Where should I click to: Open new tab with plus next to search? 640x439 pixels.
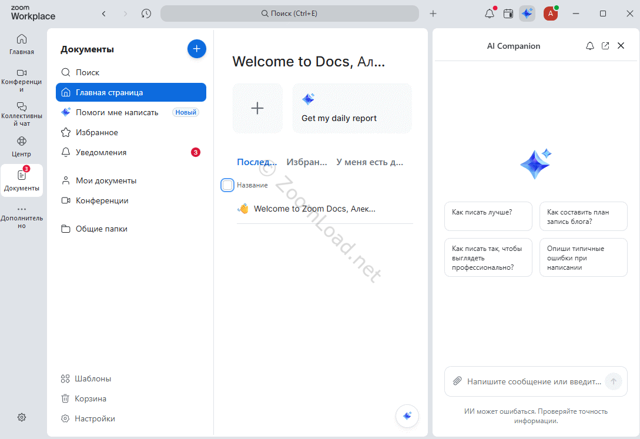pos(433,14)
